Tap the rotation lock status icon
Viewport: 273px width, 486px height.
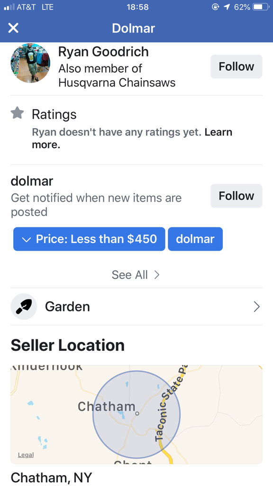click(x=216, y=7)
